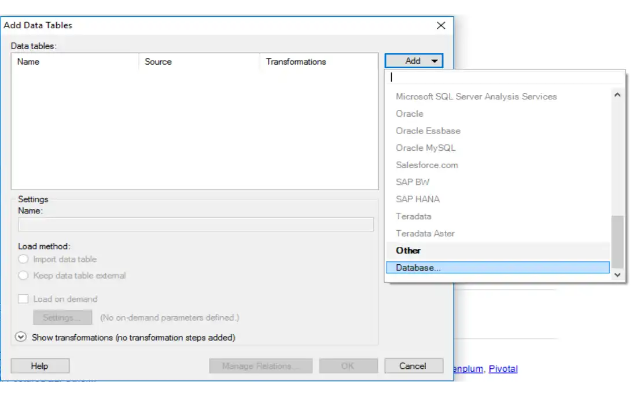Open the Pivotal link
Viewport: 633px width, 396px height.
503,369
